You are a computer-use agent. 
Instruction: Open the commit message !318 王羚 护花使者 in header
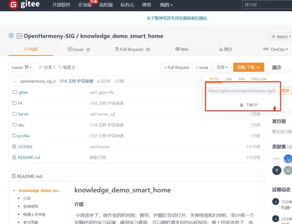[76, 81]
